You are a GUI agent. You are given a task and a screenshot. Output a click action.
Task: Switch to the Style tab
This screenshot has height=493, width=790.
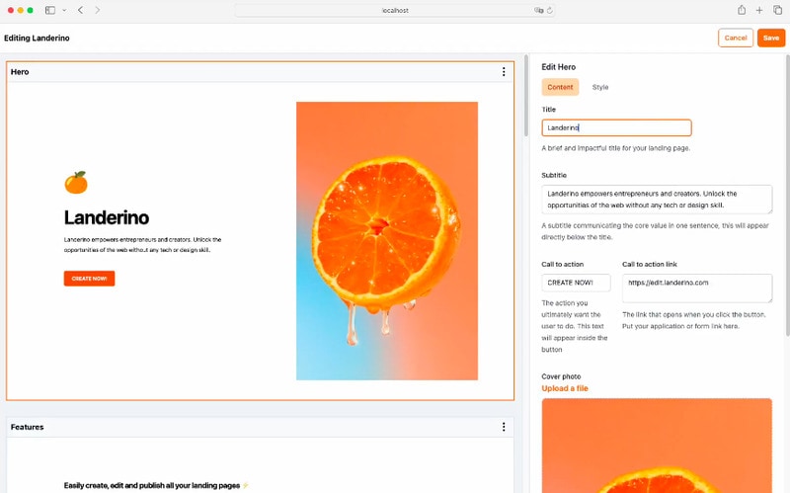point(600,87)
